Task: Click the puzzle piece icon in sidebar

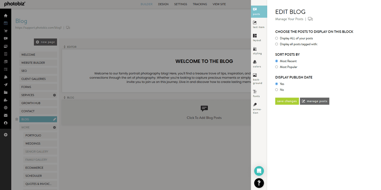Action: pyautogui.click(x=6, y=100)
